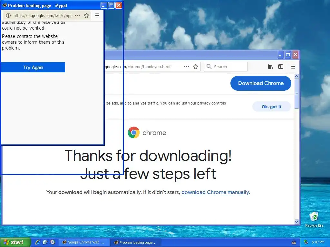The width and height of the screenshot is (330, 247).
Task: Open page actions dots in Problem loading window
Action: point(77,15)
